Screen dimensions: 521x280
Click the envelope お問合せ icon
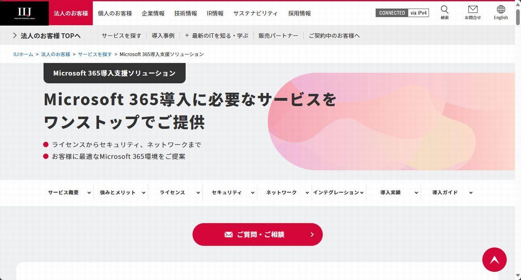473,10
